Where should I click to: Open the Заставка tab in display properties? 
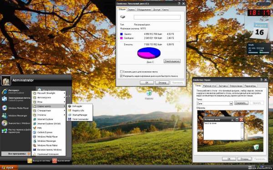tap(222, 86)
